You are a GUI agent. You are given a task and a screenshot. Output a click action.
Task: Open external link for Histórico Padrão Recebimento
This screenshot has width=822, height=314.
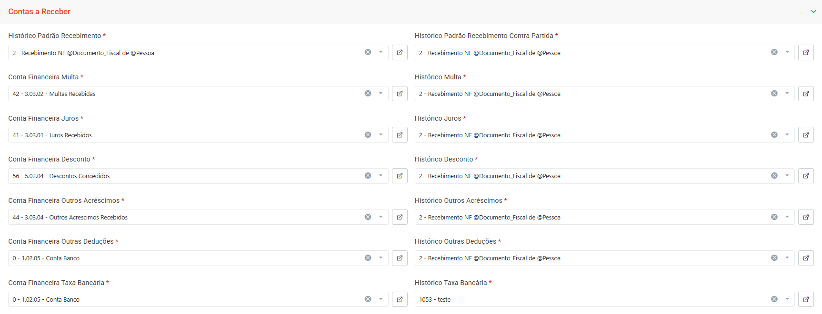400,53
